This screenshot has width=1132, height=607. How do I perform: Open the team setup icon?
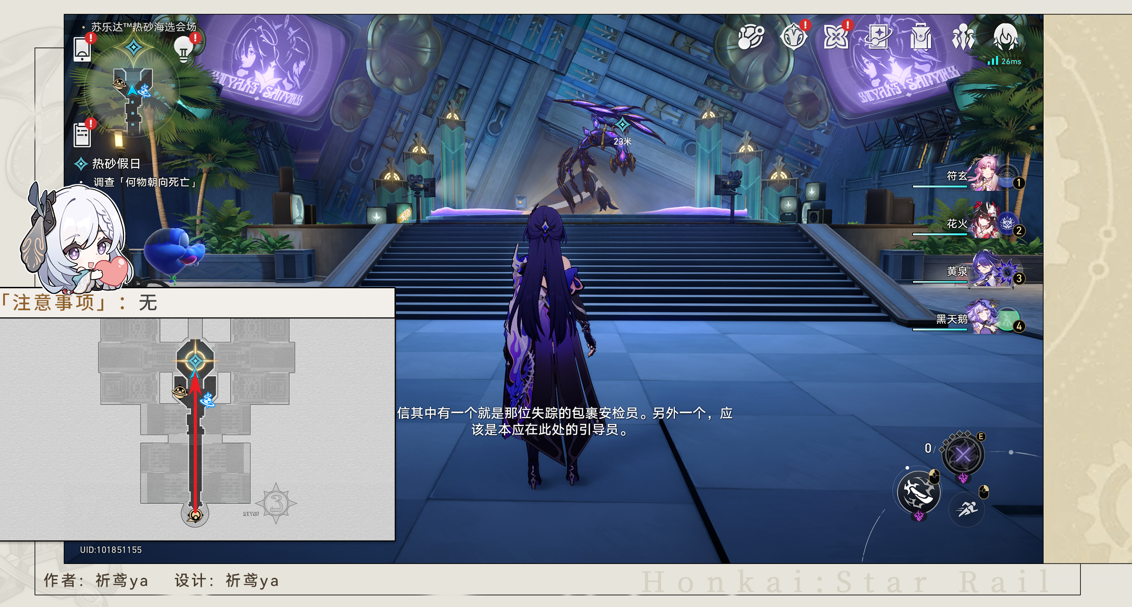963,37
